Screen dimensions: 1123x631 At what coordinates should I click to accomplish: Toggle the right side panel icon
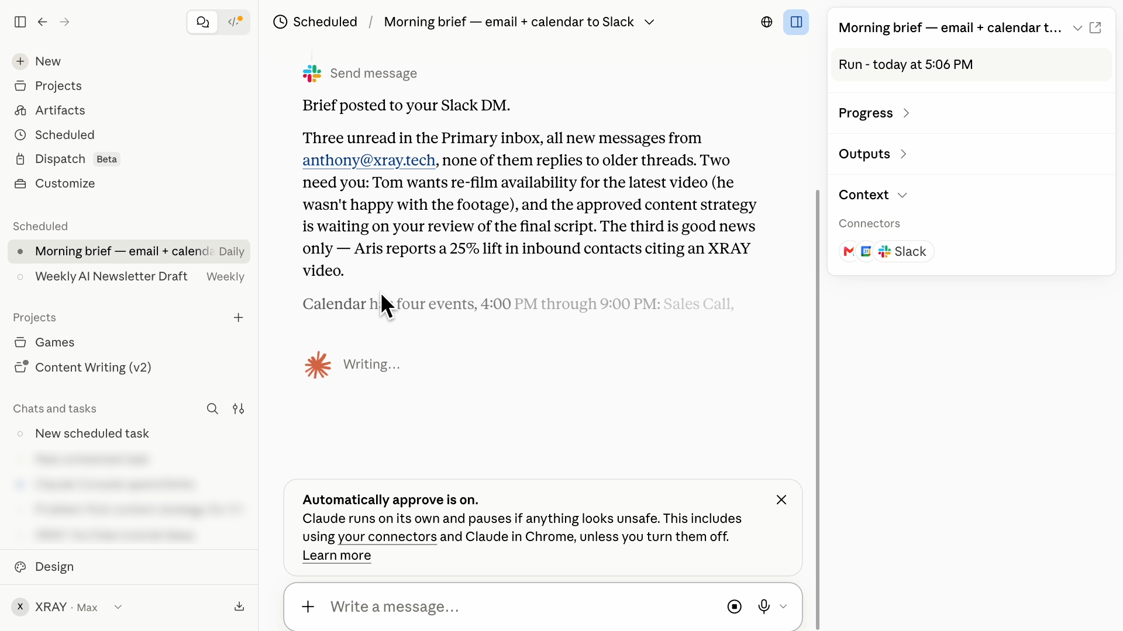click(796, 22)
